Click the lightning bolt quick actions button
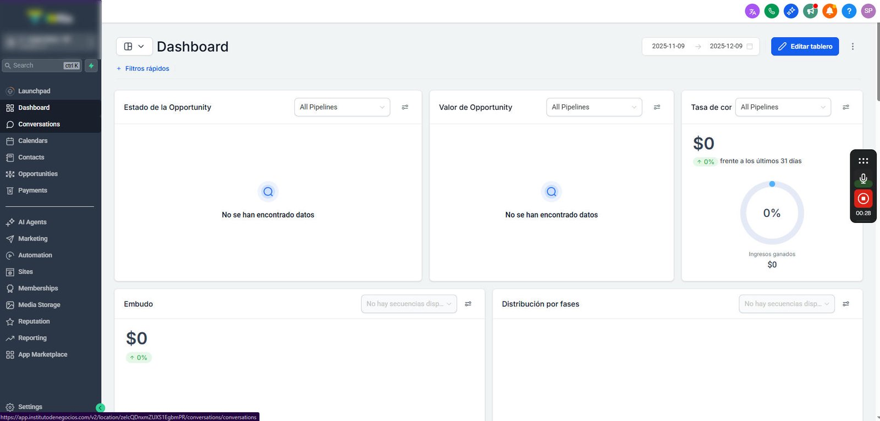The height and width of the screenshot is (421, 880). 91,66
